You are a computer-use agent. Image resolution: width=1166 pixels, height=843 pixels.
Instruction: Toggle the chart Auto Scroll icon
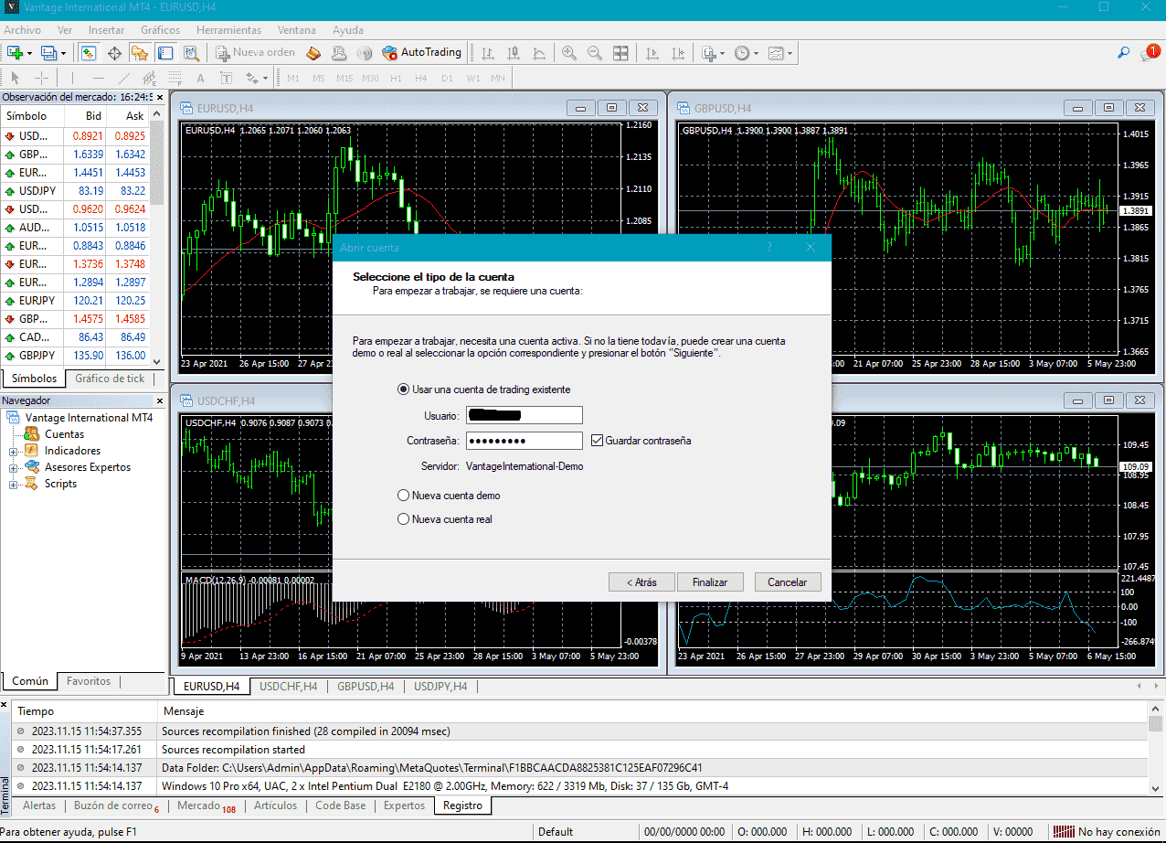651,53
